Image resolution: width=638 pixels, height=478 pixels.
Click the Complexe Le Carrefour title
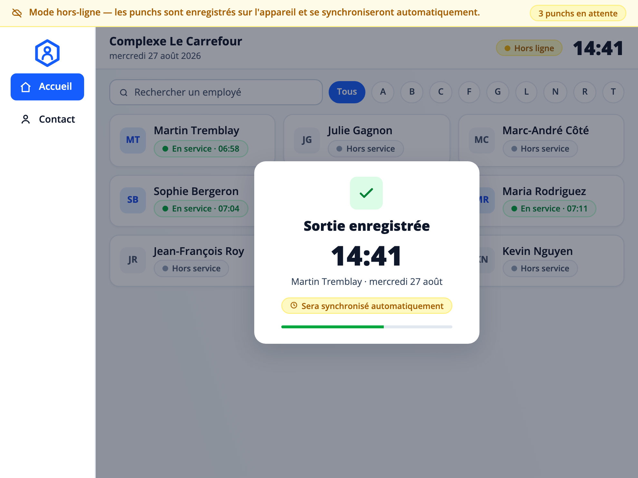pos(176,42)
